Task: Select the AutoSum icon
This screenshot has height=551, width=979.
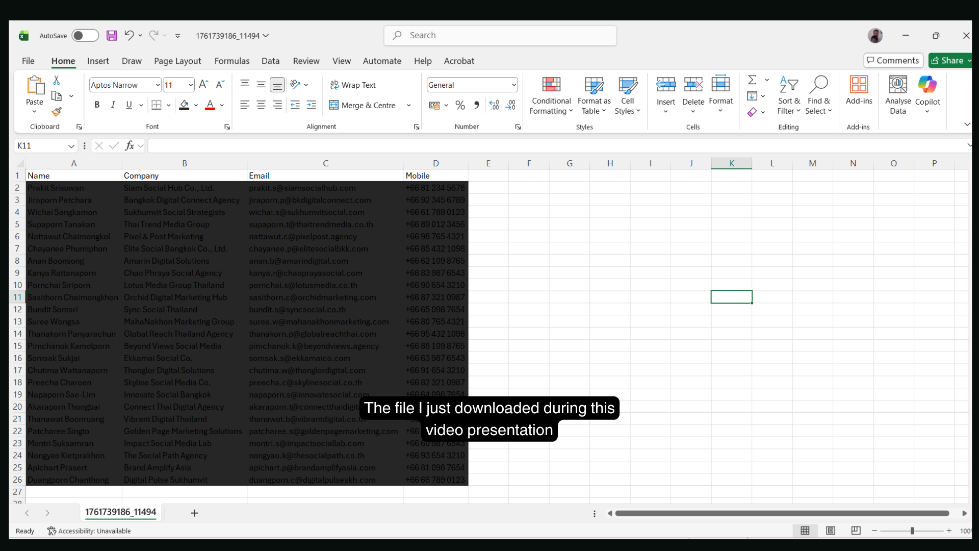Action: pyautogui.click(x=753, y=80)
